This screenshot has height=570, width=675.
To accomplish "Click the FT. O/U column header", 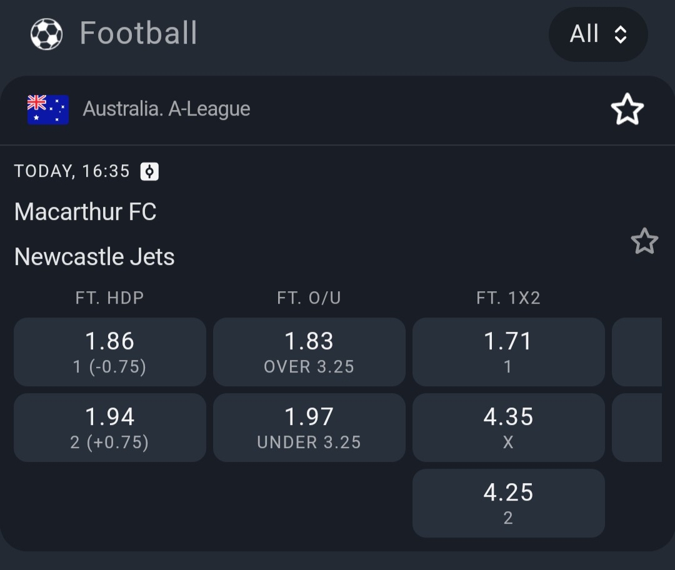I will pos(309,298).
